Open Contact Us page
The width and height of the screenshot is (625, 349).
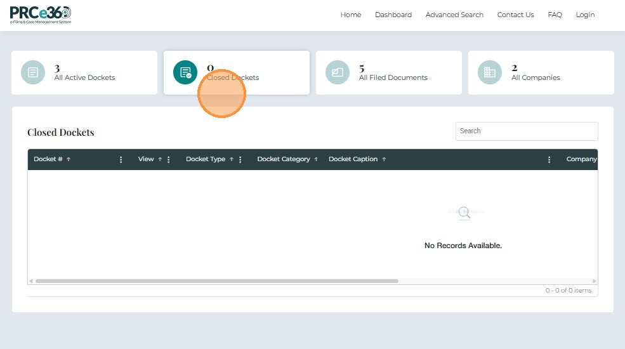515,15
